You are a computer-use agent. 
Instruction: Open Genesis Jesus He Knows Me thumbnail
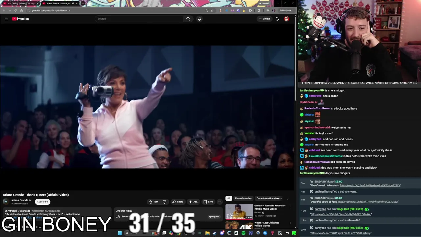click(239, 212)
